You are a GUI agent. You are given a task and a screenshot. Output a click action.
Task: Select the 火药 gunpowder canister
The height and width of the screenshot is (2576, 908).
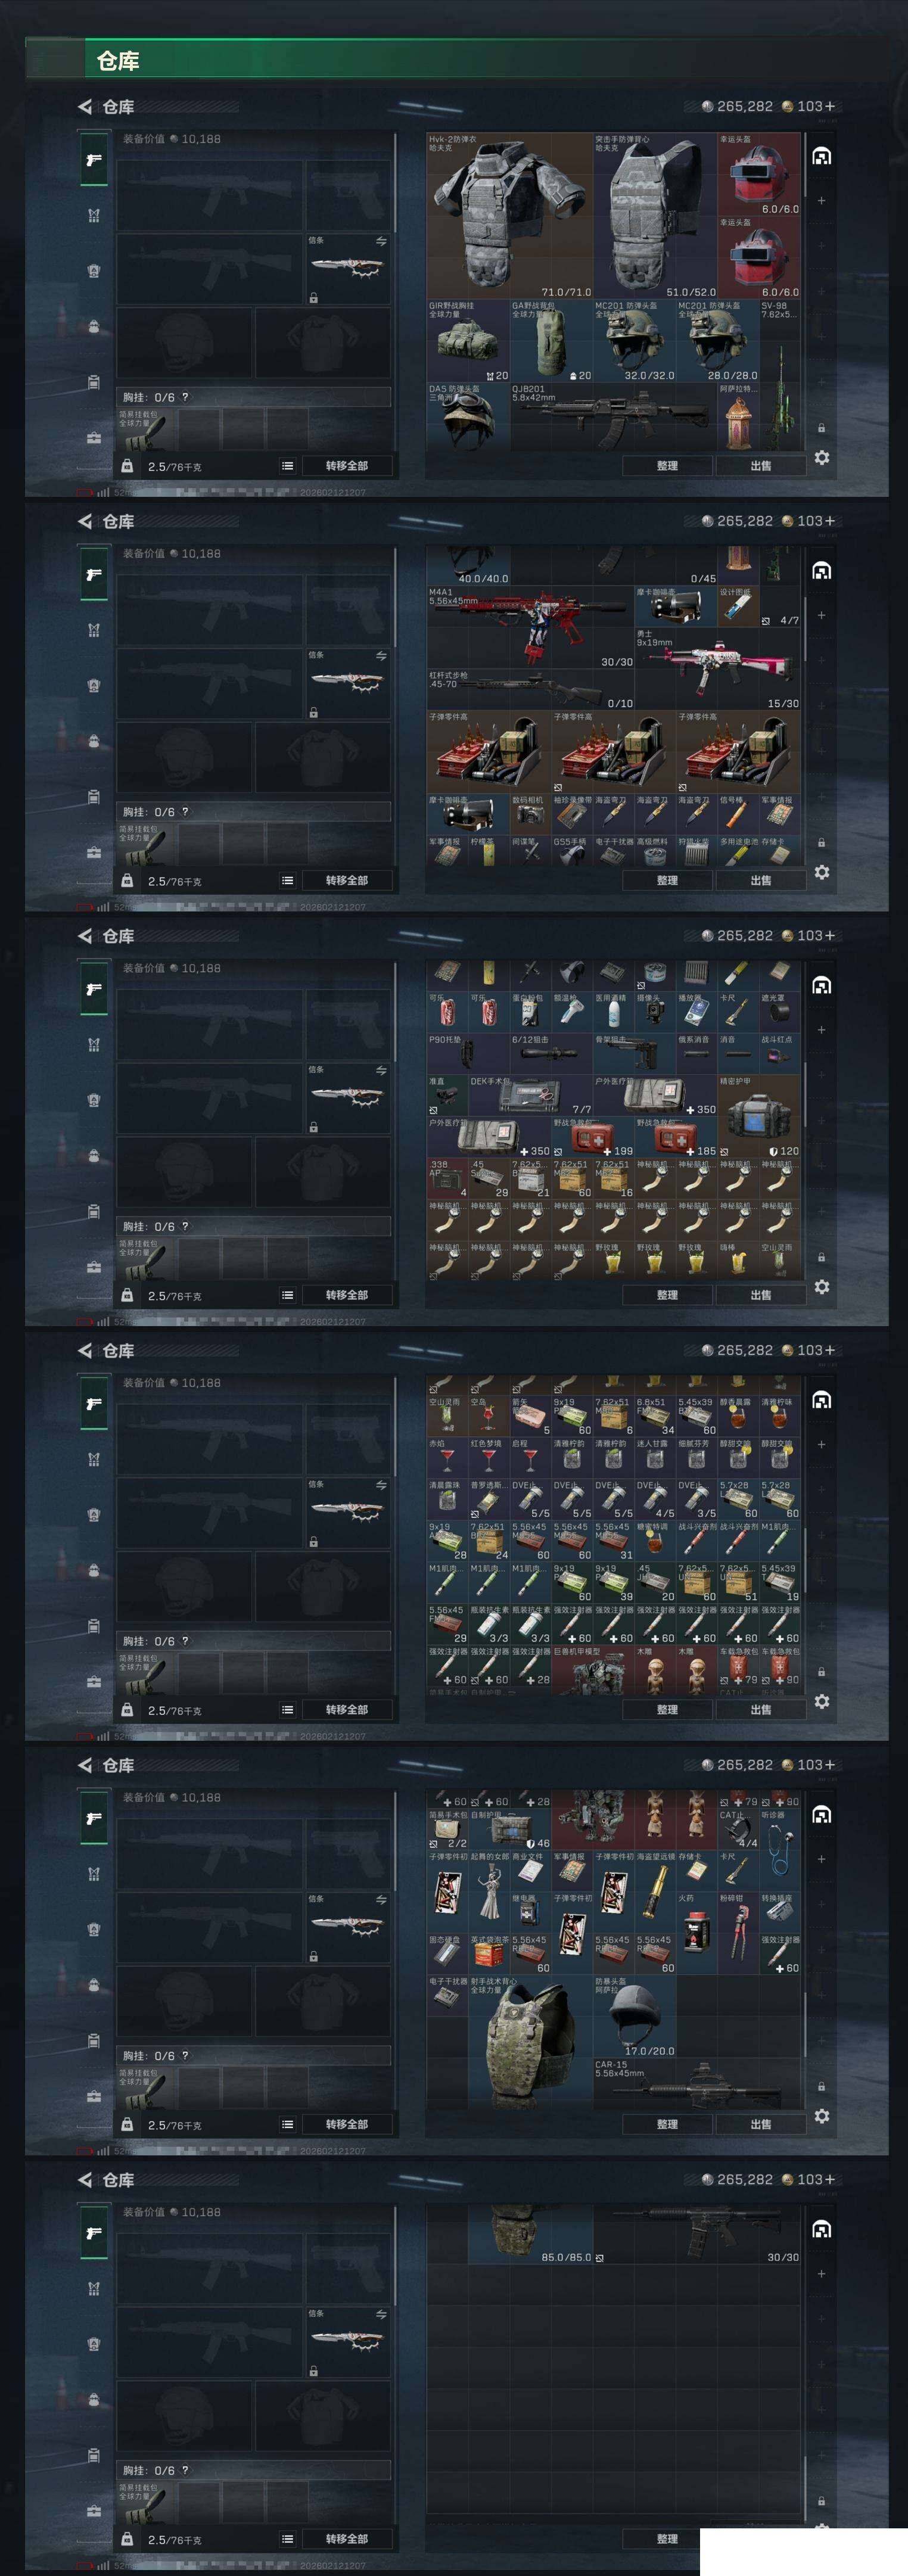697,1934
